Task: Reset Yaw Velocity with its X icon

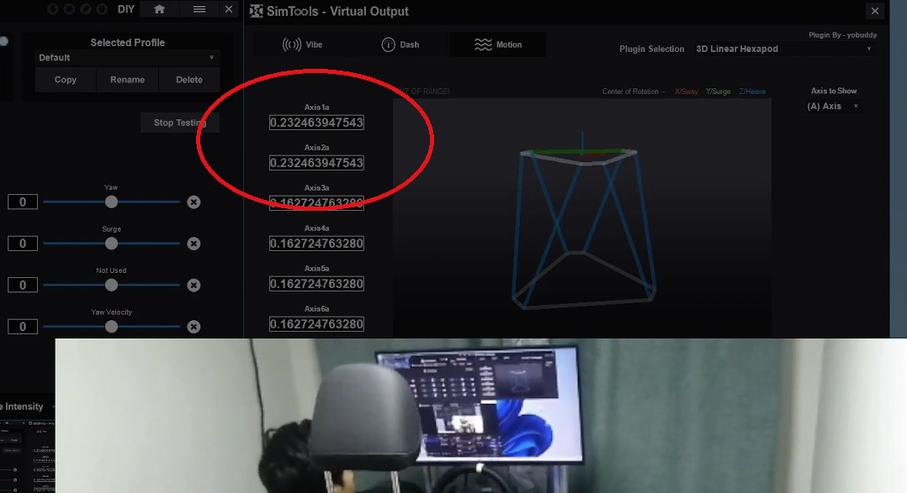Action: pyautogui.click(x=194, y=327)
